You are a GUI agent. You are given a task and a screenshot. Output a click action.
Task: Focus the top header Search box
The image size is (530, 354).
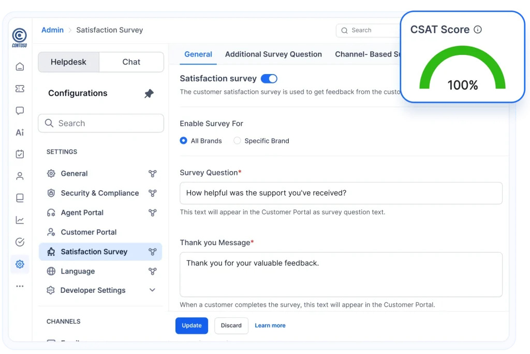(x=369, y=31)
